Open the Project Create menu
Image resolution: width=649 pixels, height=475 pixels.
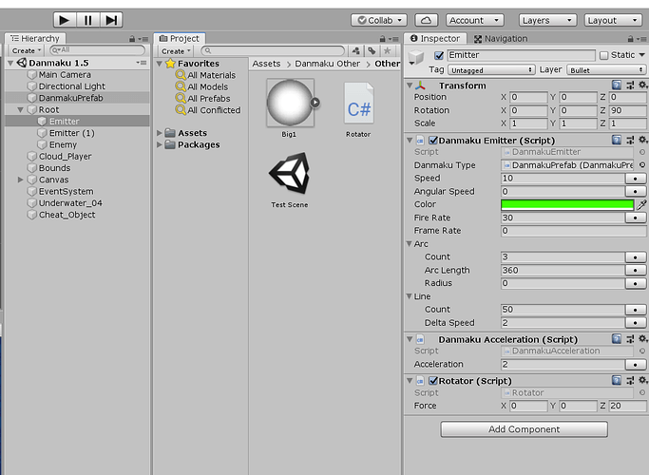176,51
